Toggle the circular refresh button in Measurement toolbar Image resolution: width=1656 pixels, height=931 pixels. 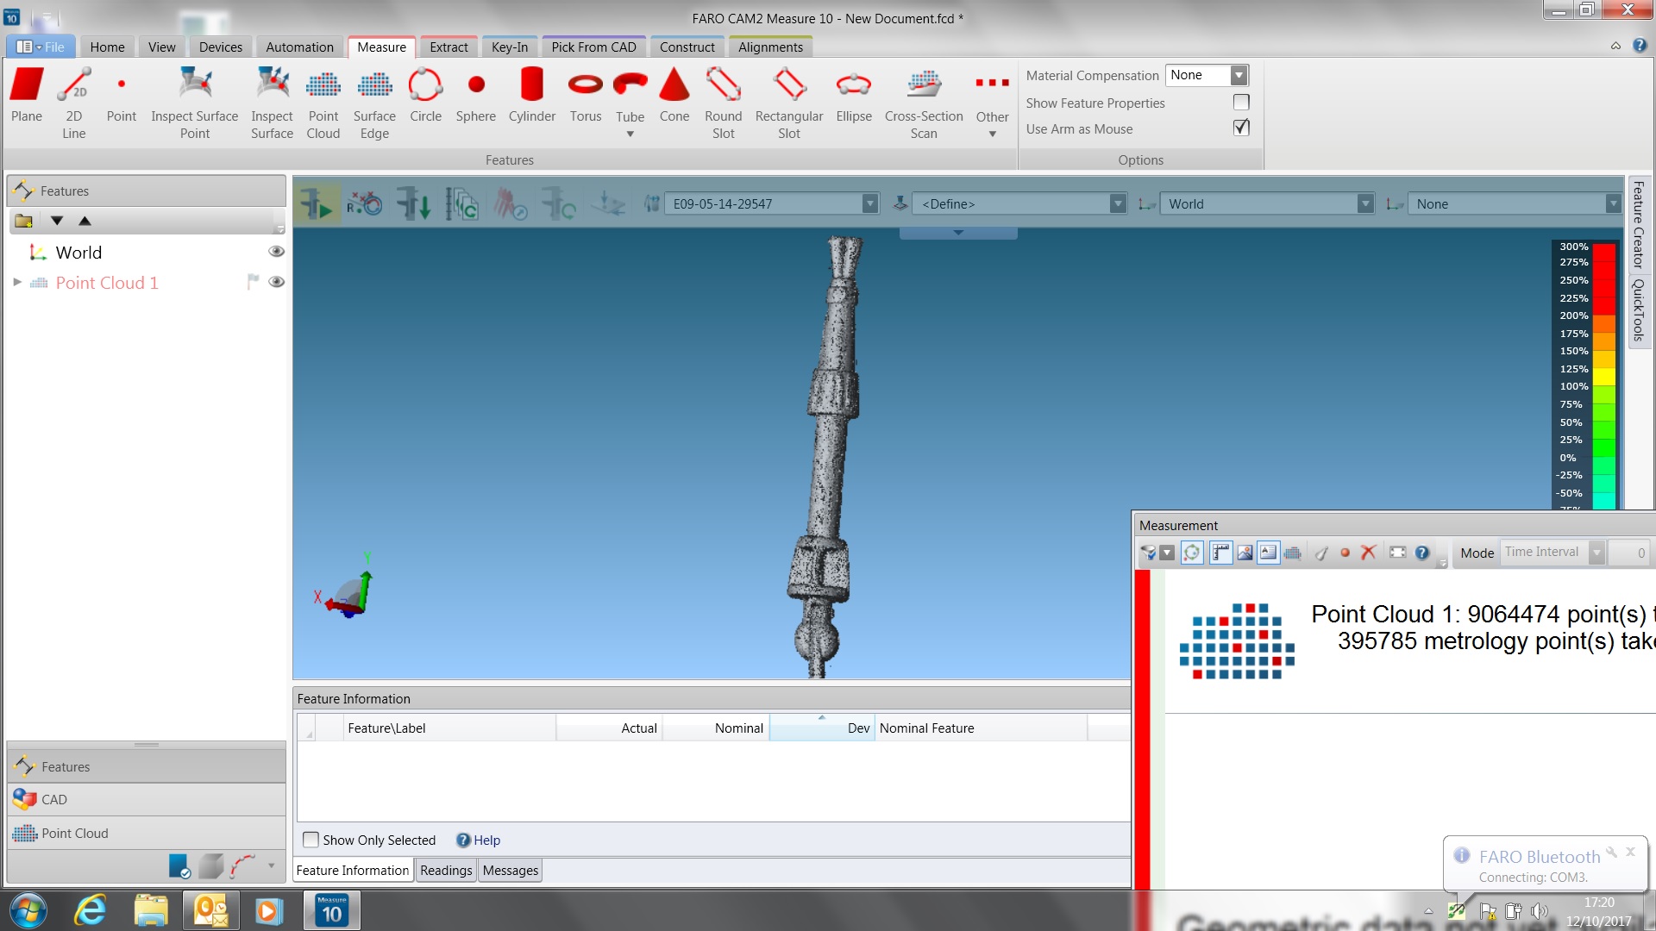pos(1192,553)
